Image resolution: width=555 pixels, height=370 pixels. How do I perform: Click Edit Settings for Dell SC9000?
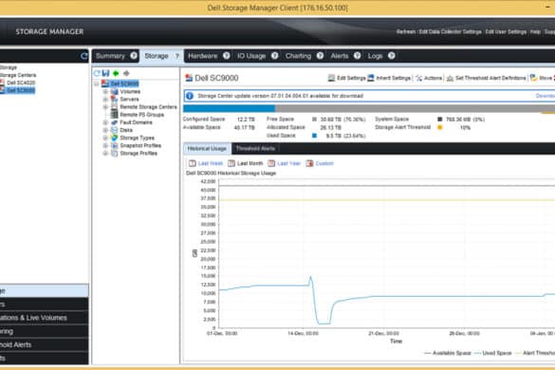(x=347, y=78)
